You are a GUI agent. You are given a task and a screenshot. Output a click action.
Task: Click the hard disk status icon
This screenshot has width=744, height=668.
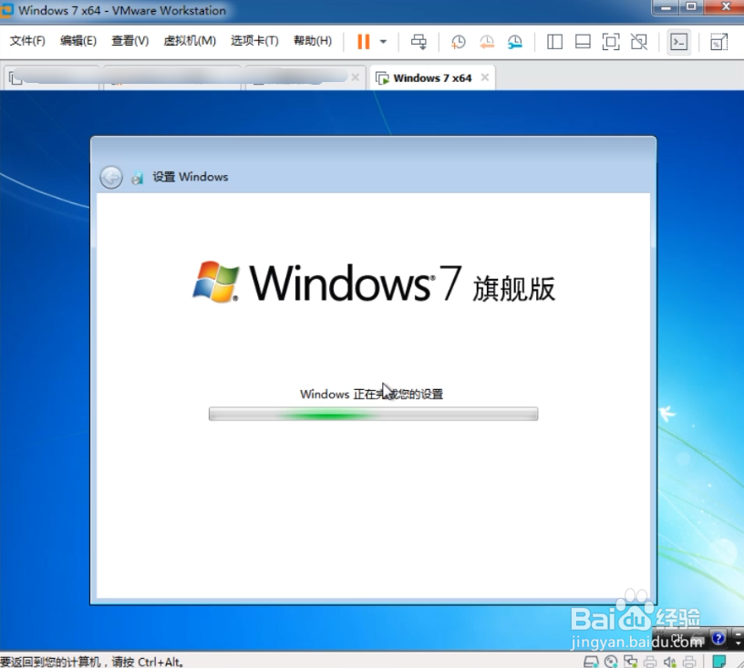pos(591,662)
